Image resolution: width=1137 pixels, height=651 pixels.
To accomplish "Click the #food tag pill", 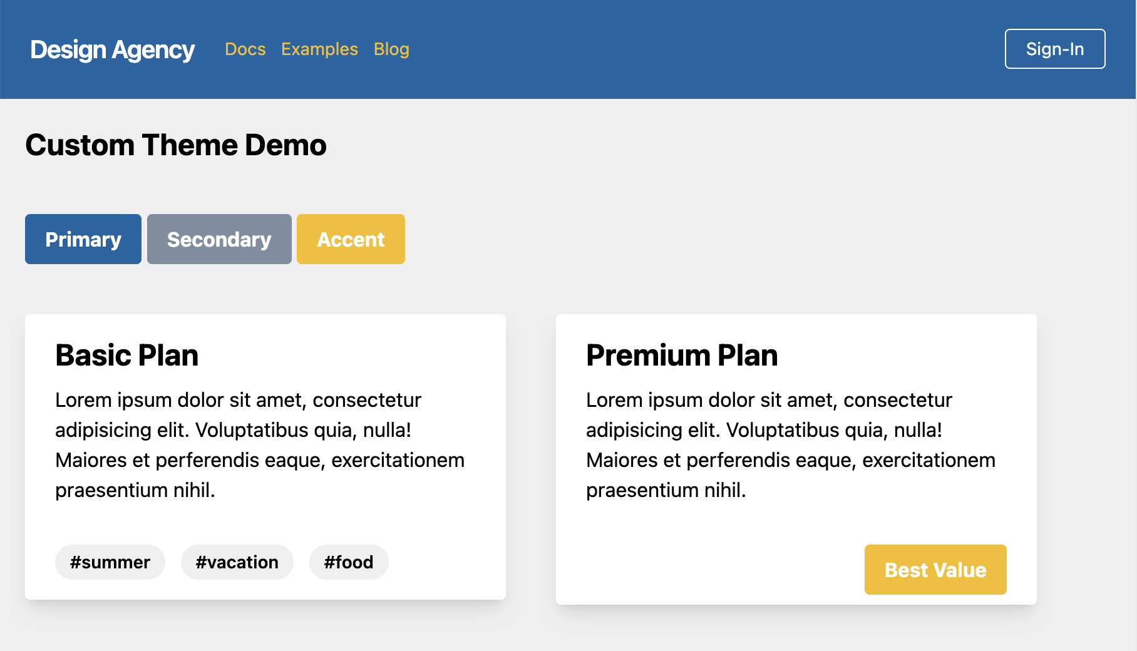I will [x=349, y=562].
